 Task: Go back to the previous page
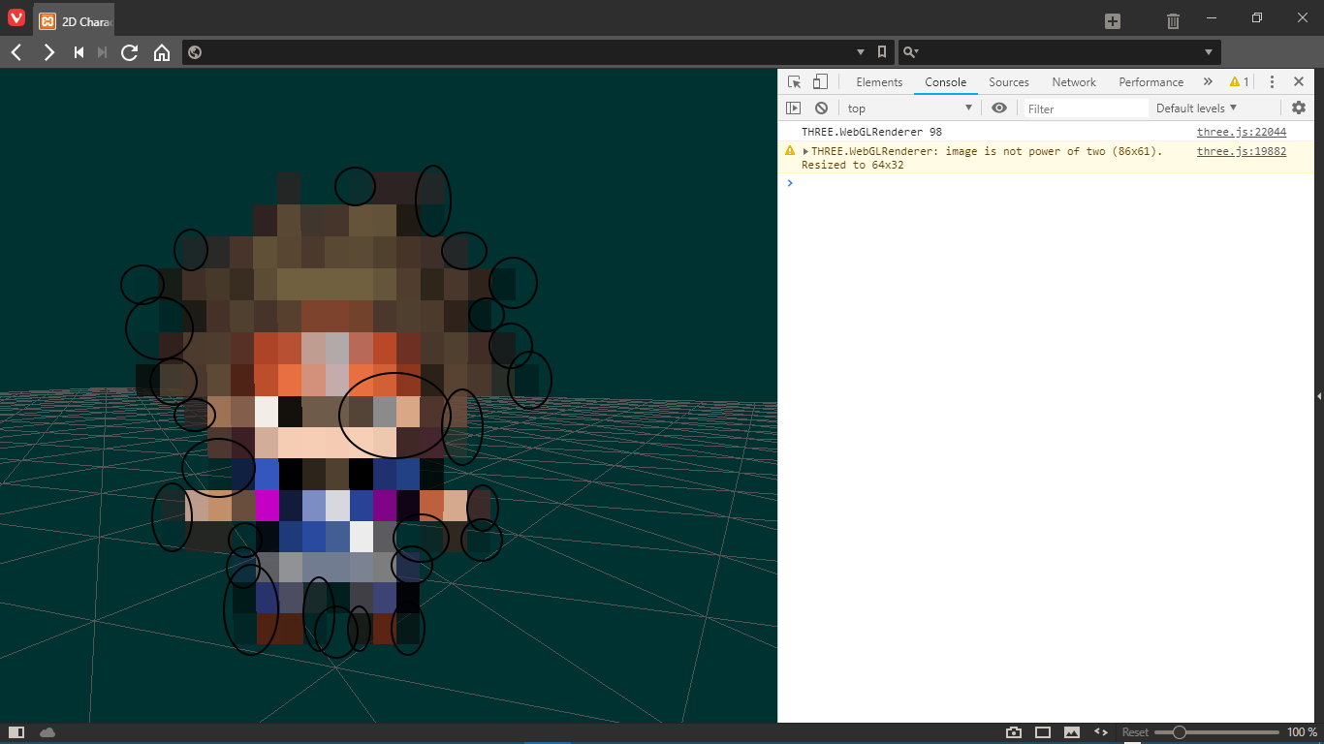pos(16,52)
